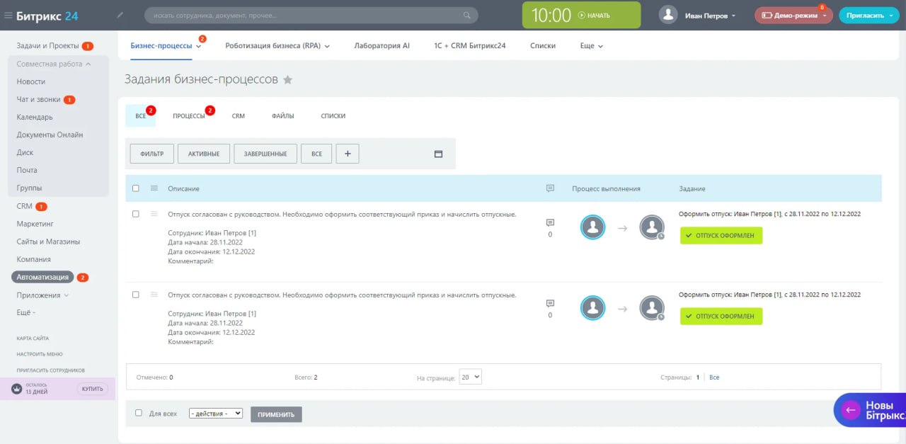Click the ПРИМЕНИТЬ button
Viewport: 906px width, 444px height.
(276, 414)
